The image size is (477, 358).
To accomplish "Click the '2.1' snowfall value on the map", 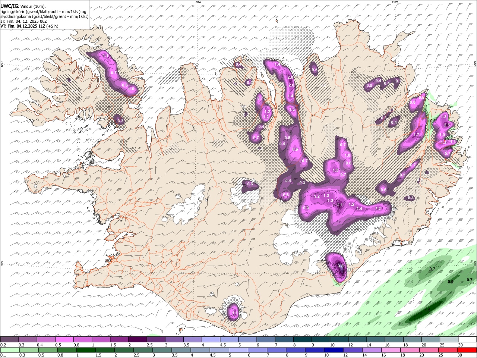I will 339,205.
